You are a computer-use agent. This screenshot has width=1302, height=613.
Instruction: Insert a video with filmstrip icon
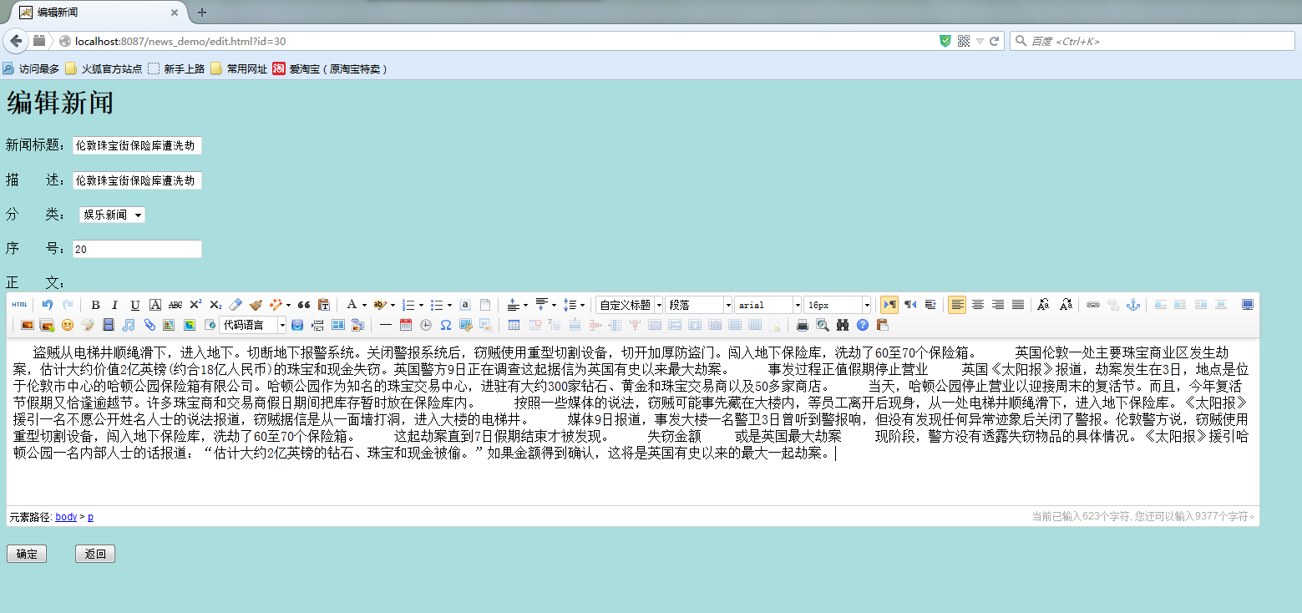coord(108,325)
